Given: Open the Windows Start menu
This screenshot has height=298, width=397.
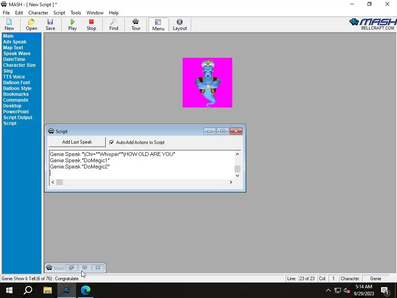Looking at the screenshot, I should (9, 290).
